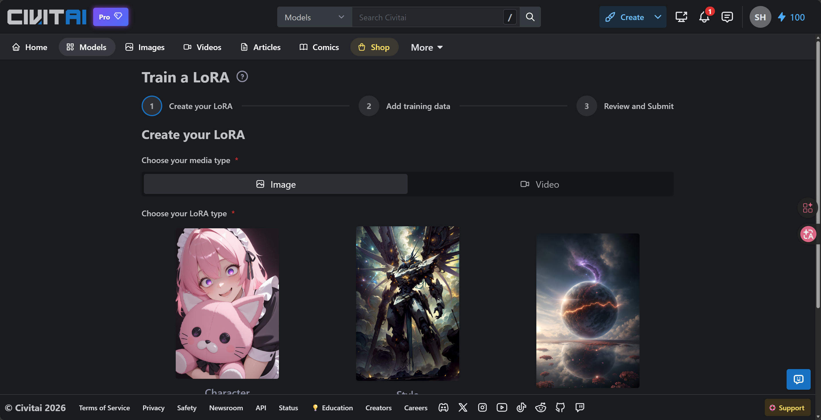
Task: Open the Shop tab
Action: tap(374, 47)
